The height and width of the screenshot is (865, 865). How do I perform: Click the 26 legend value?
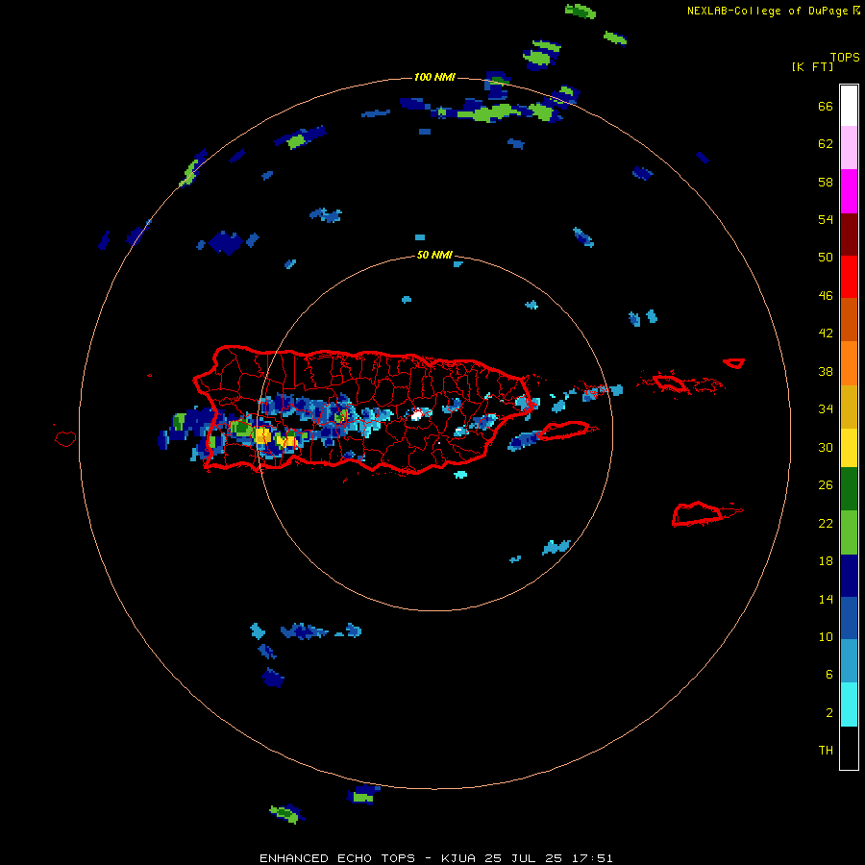pyautogui.click(x=826, y=485)
